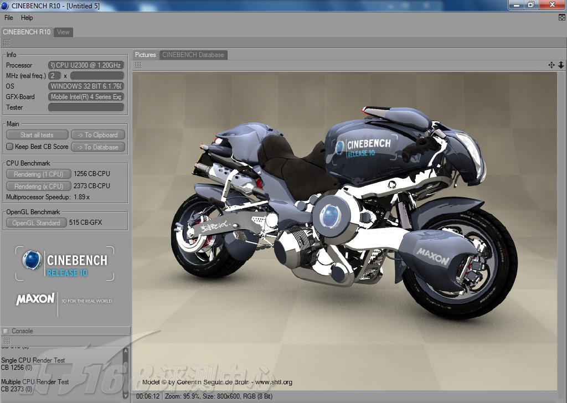Click the 515 CB-GFX score value
This screenshot has width=567, height=403.
click(86, 223)
